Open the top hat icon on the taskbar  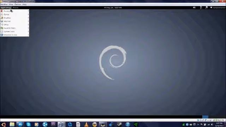pos(103,124)
